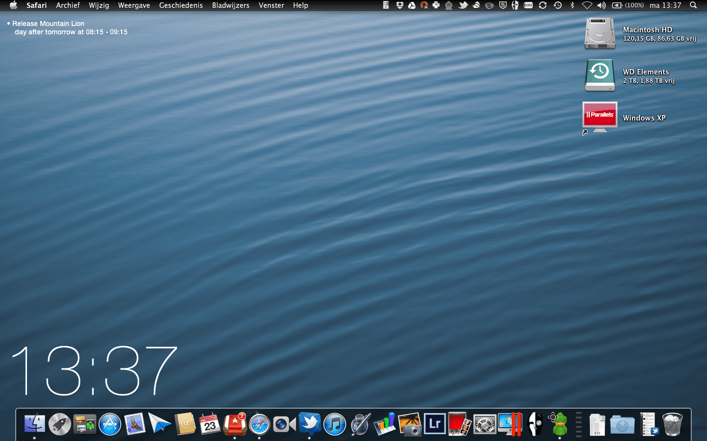This screenshot has height=441, width=707.
Task: Select the Macintosh HD desktop drive
Action: [x=599, y=33]
